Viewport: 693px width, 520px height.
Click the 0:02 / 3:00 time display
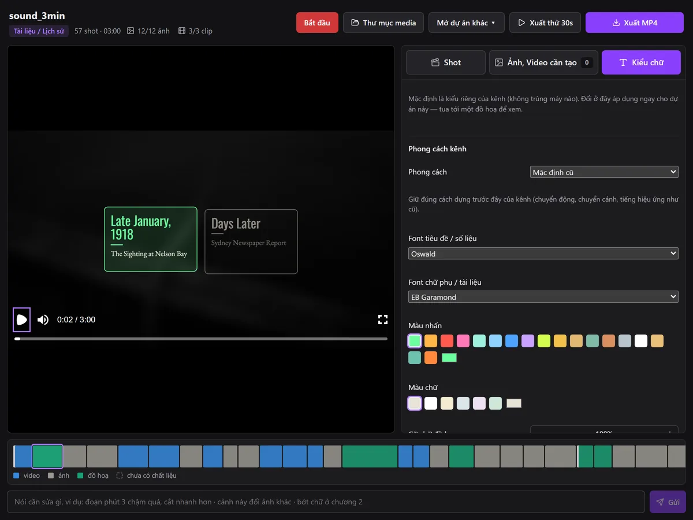pyautogui.click(x=76, y=320)
